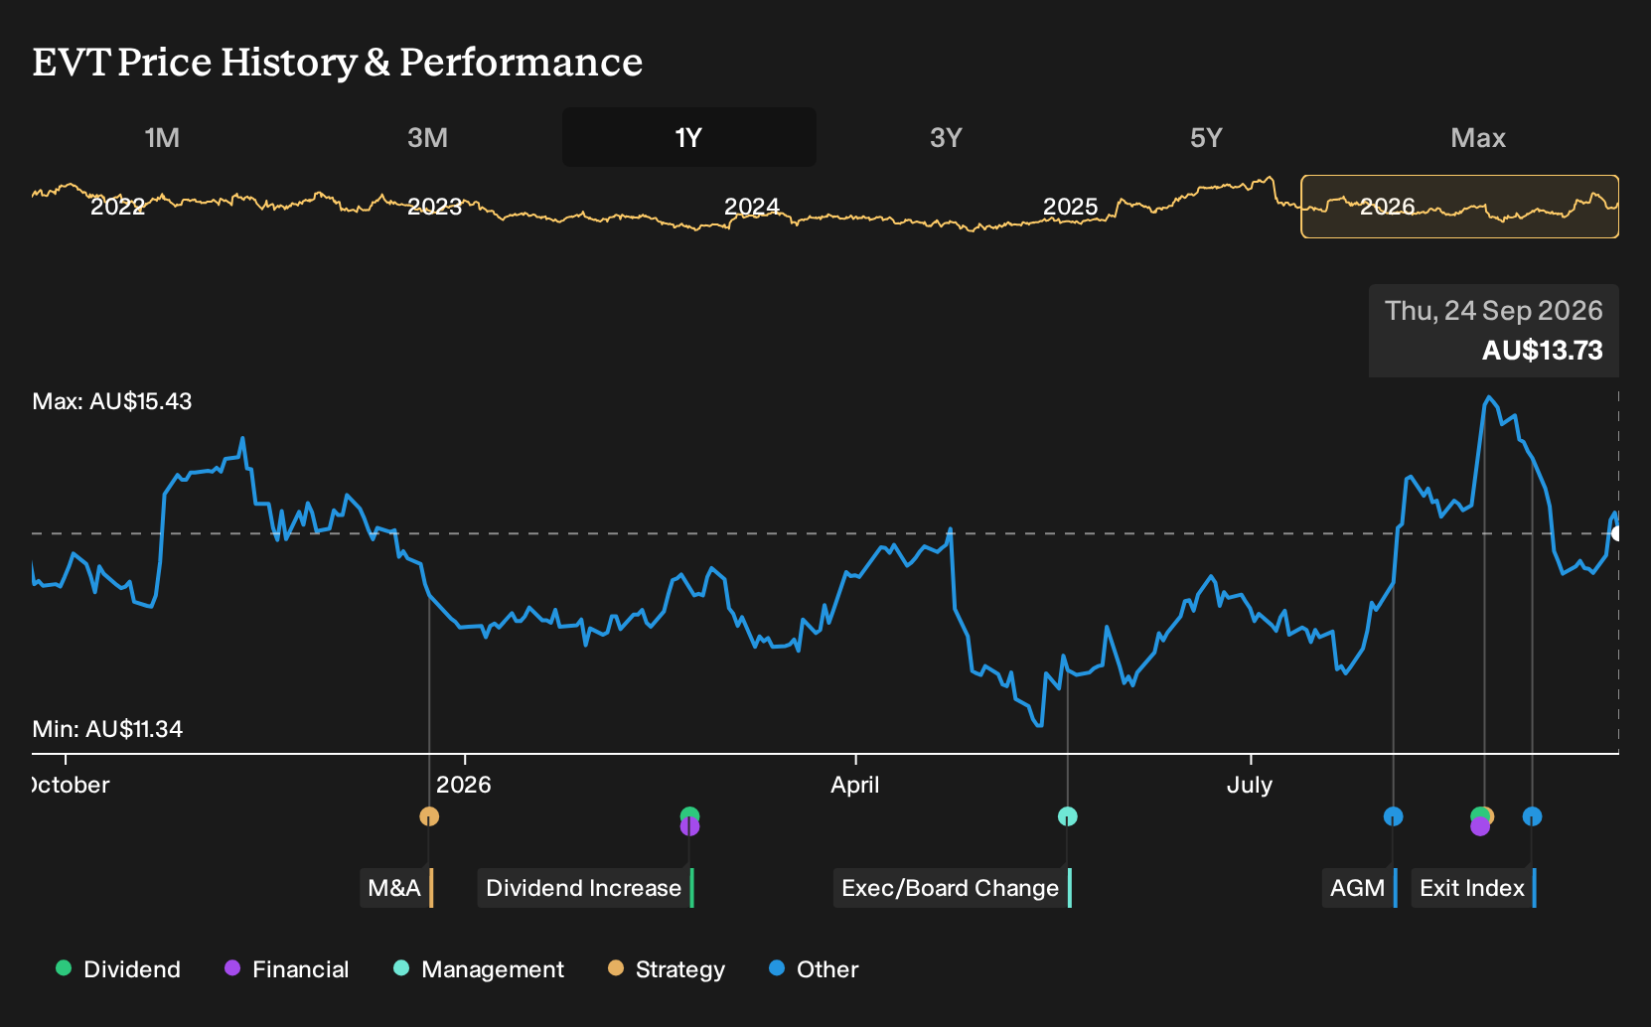This screenshot has height=1027, width=1651.
Task: Select the 1M time range tab
Action: (162, 138)
